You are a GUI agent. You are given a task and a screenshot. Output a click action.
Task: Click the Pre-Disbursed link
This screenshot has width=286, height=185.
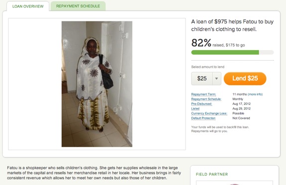[201, 104]
